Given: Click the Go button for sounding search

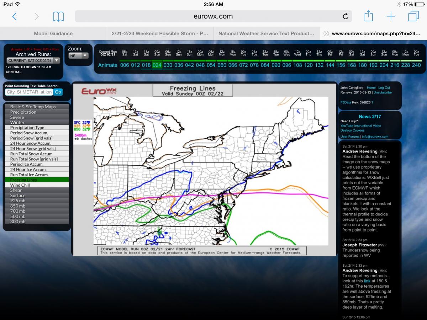Looking at the screenshot, I should click(x=58, y=92).
